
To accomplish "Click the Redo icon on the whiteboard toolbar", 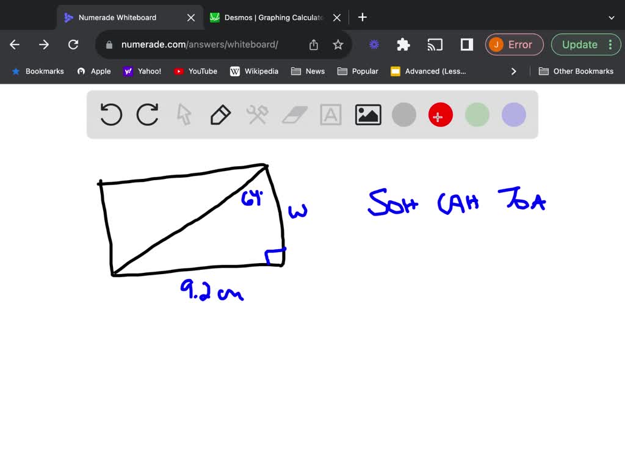I will click(x=147, y=115).
